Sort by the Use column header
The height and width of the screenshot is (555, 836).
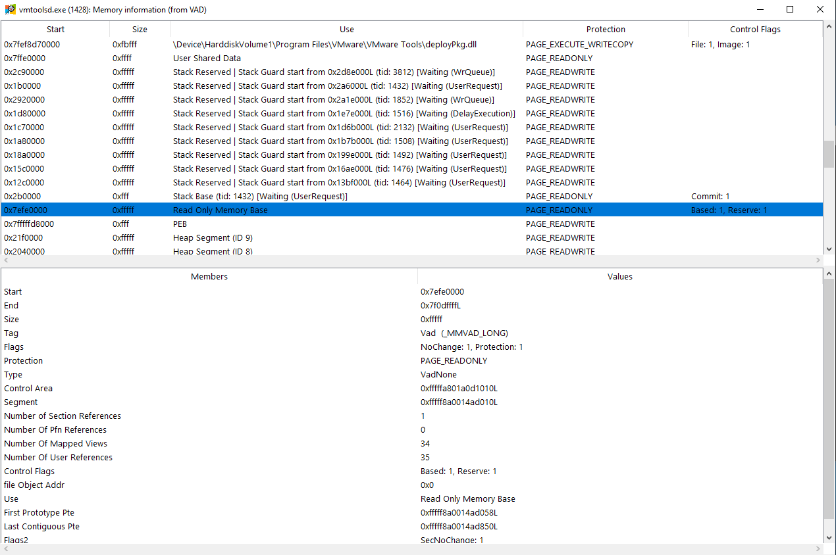tap(347, 29)
